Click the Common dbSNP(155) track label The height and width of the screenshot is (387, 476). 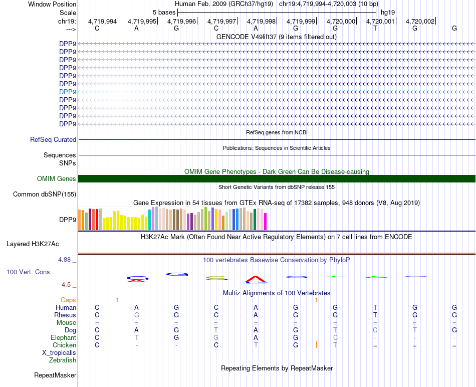(x=45, y=194)
